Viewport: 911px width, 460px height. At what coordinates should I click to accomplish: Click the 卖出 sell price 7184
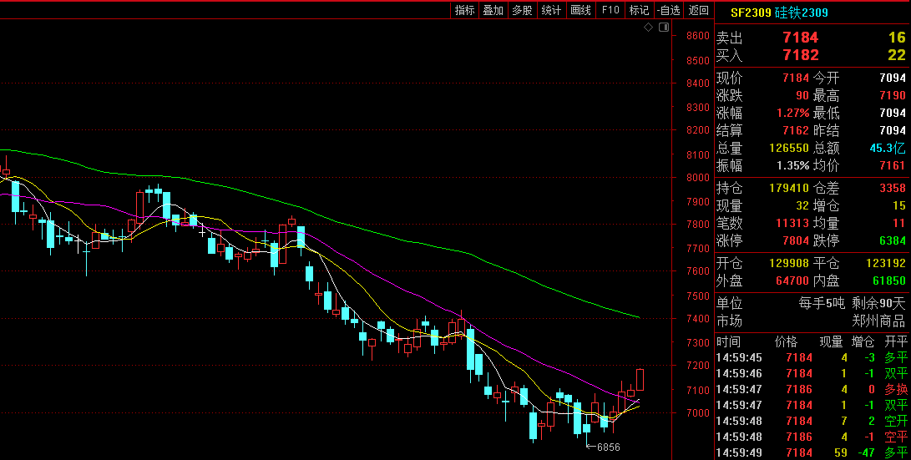(800, 38)
